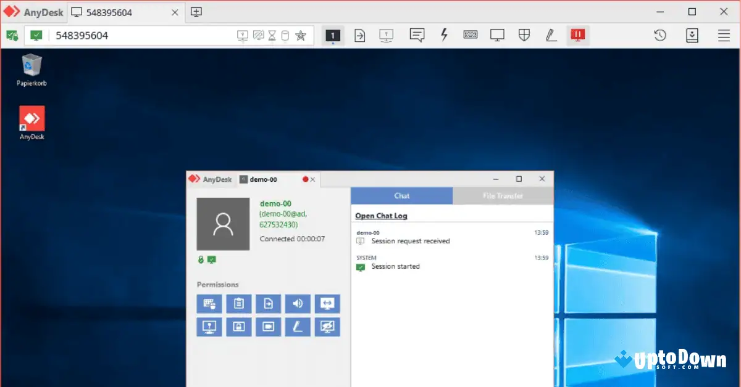
Task: Open the main hamburger menu
Action: click(724, 35)
